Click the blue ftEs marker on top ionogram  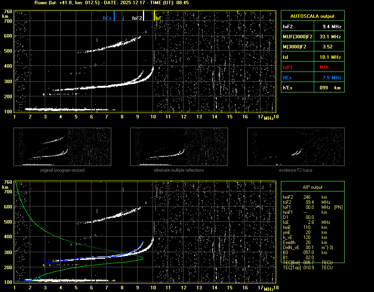point(114,15)
